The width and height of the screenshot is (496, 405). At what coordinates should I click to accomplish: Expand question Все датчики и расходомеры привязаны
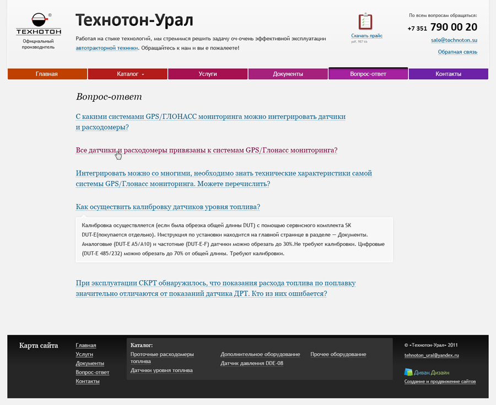207,150
